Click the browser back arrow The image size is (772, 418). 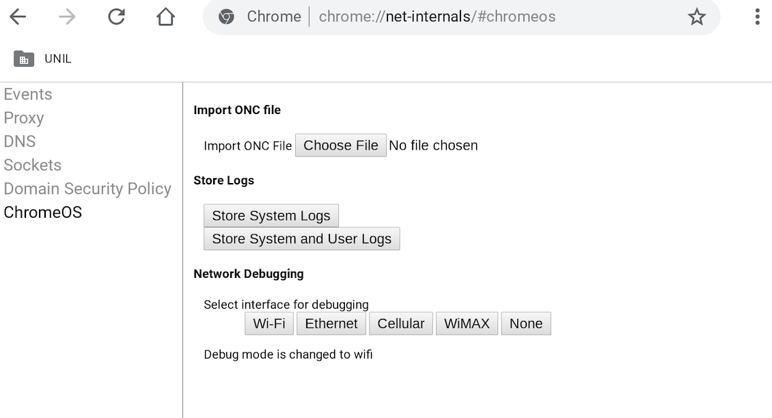tap(18, 17)
